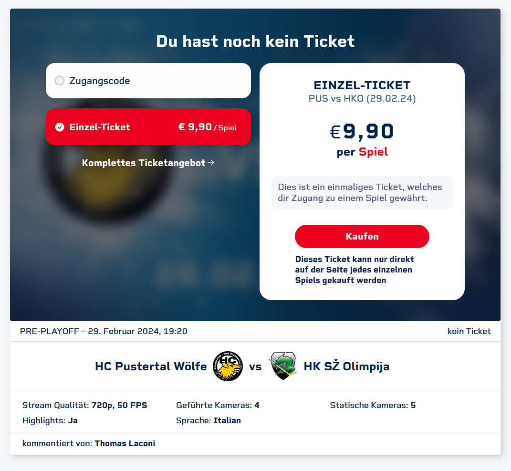Click the EINZEL-TICKET card heading
The width and height of the screenshot is (511, 471).
[x=362, y=85]
